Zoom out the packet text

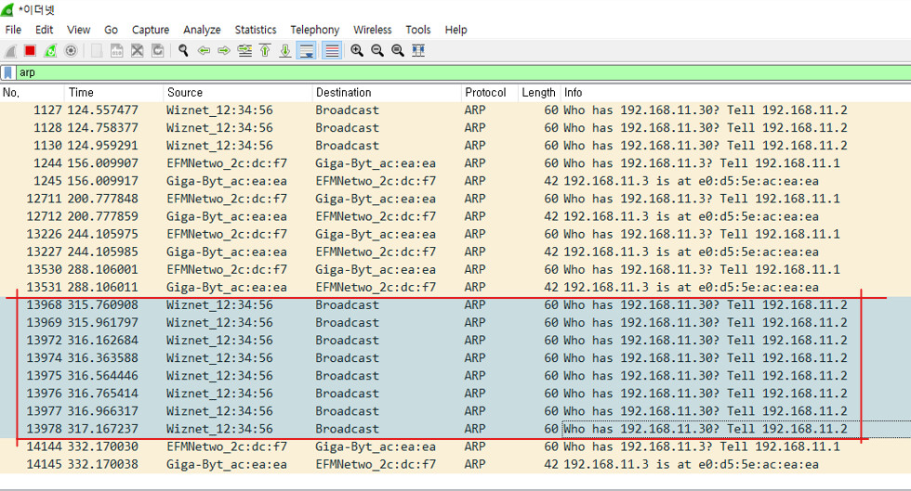tap(377, 51)
